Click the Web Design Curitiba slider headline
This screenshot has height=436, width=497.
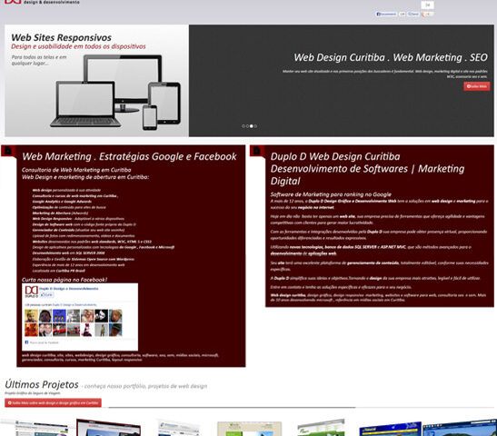391,57
